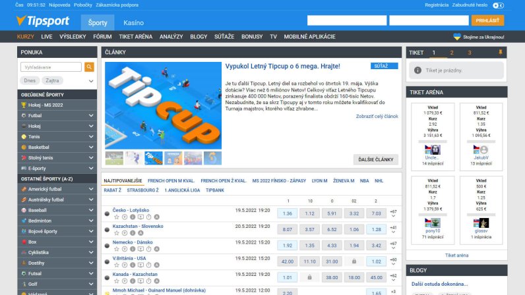Switch to the NHL tab
This screenshot has height=295, width=525.
[379, 180]
